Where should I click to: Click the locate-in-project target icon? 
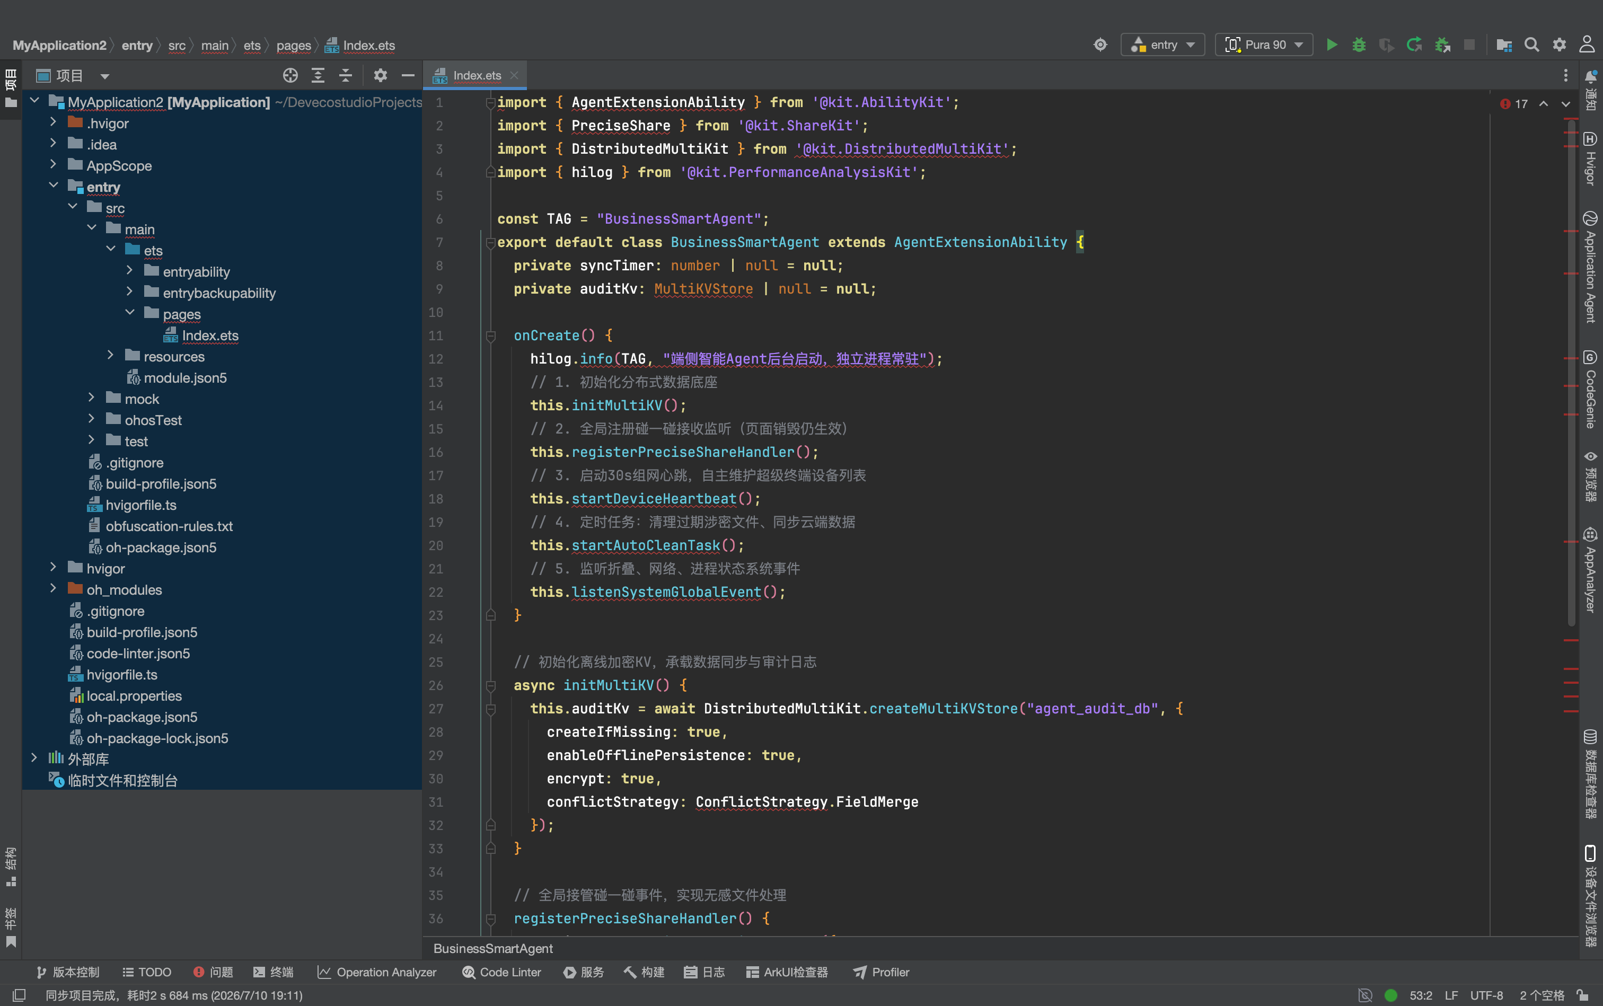pyautogui.click(x=290, y=75)
